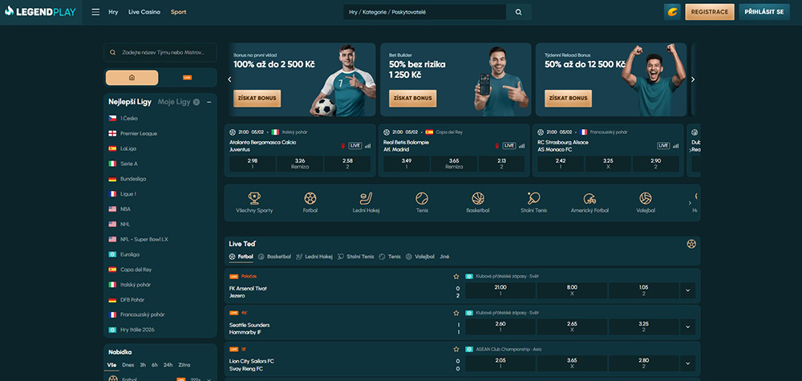The height and width of the screenshot is (381, 802).
Task: Select Stolní Tenis tab in Live Teď
Action: 356,257
